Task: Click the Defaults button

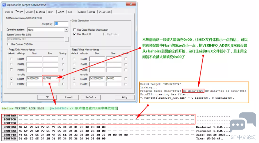Action: [91, 97]
